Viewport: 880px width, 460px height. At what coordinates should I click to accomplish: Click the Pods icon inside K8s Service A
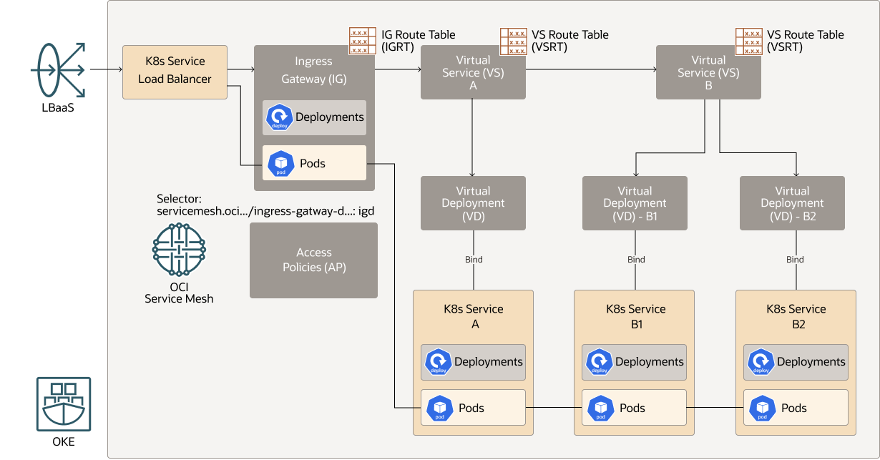point(439,407)
